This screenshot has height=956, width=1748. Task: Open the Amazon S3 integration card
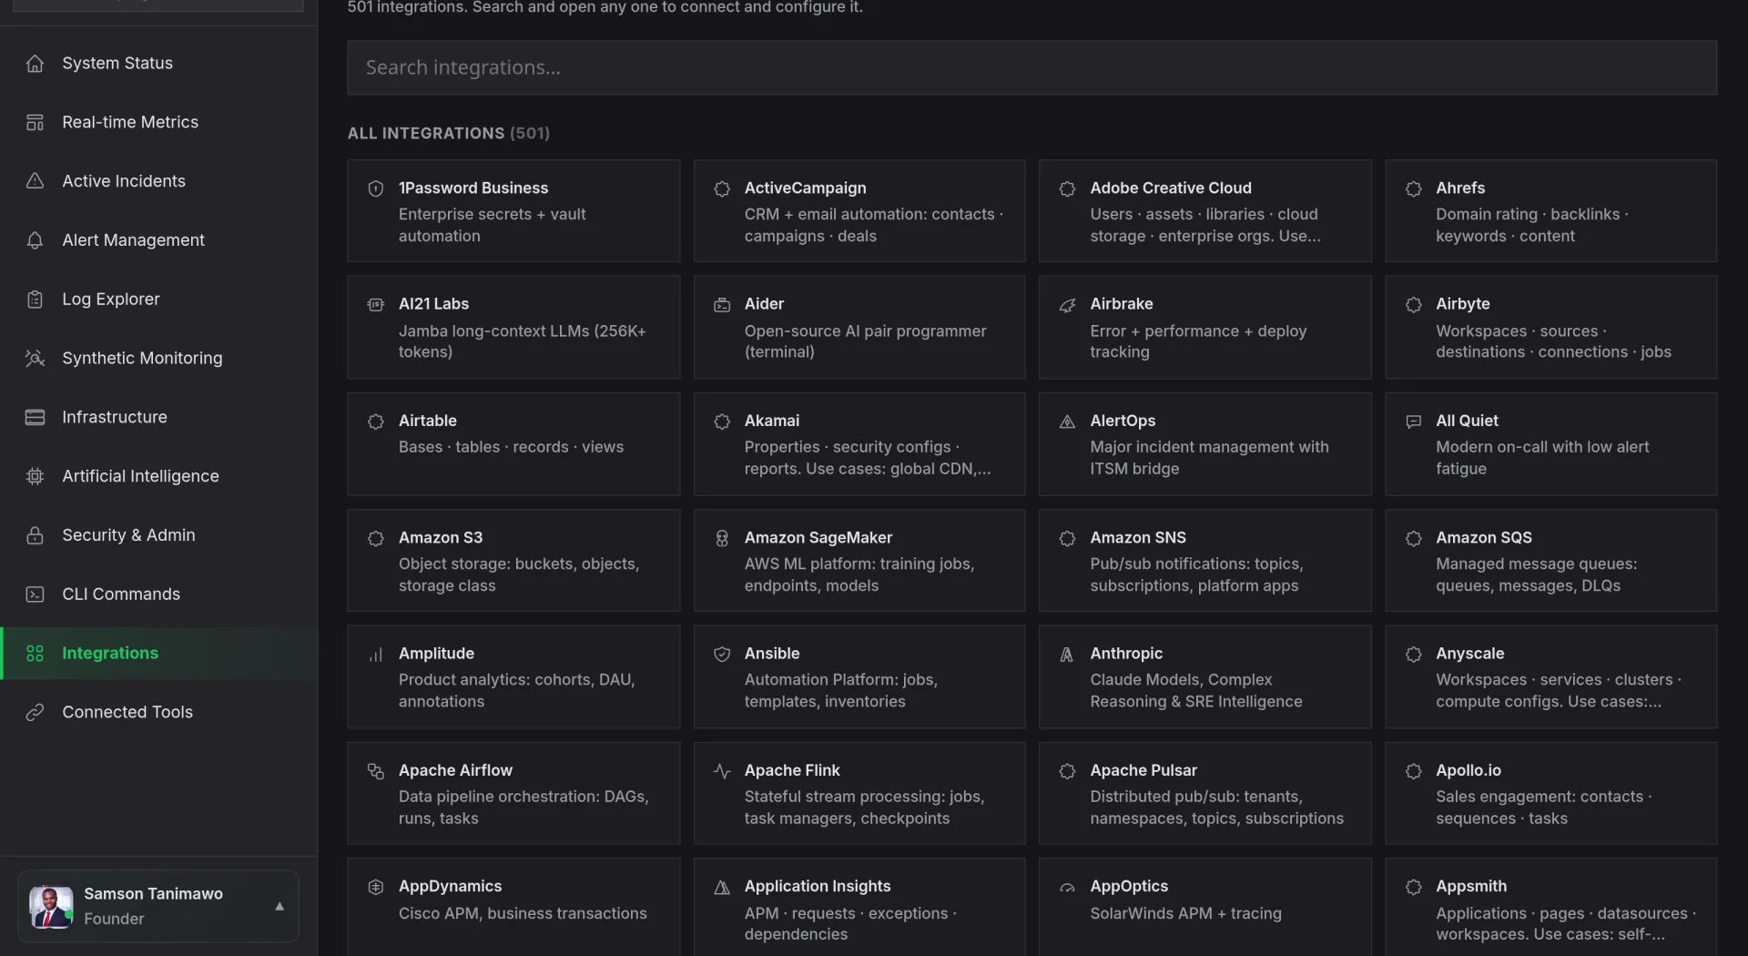point(513,560)
